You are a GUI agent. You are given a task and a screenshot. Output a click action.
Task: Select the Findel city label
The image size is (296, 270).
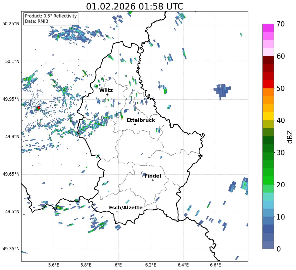click(x=153, y=176)
